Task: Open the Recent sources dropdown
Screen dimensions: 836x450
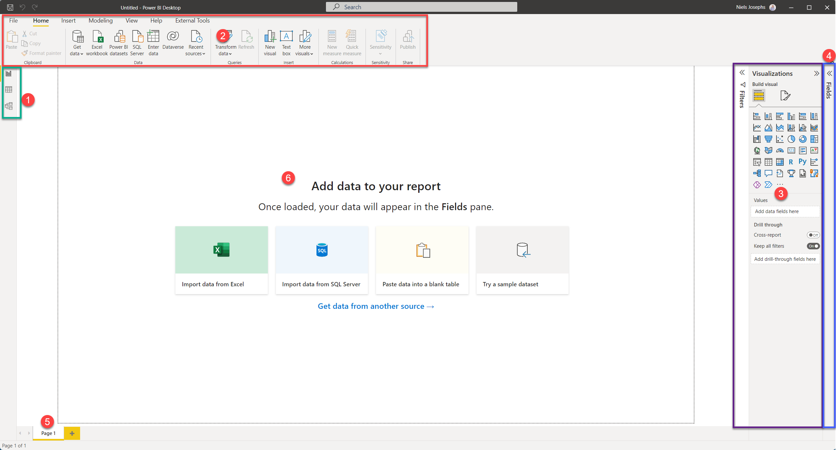Action: [196, 43]
